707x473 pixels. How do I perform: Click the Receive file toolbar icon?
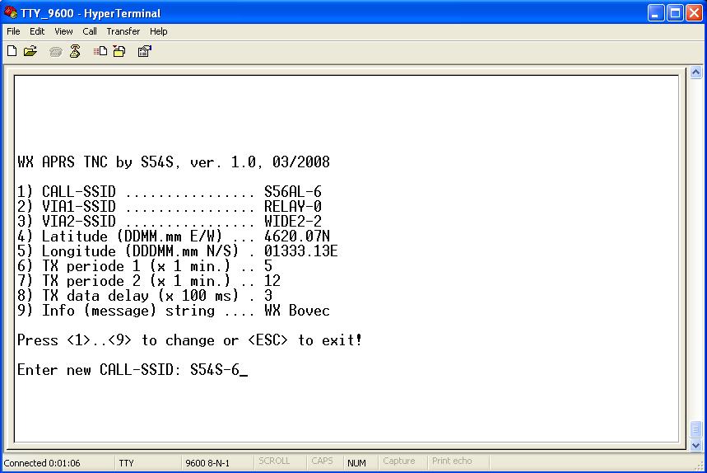pos(119,51)
